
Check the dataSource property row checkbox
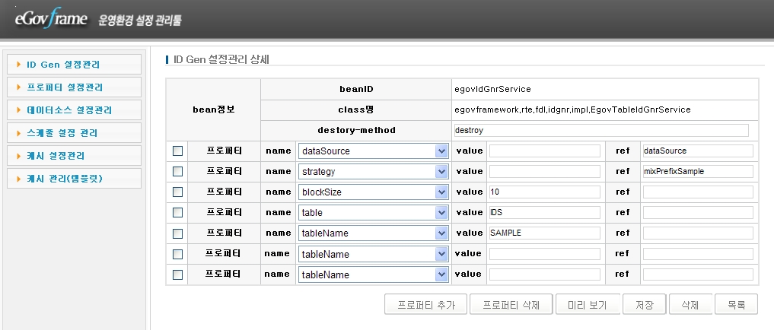pyautogui.click(x=178, y=151)
